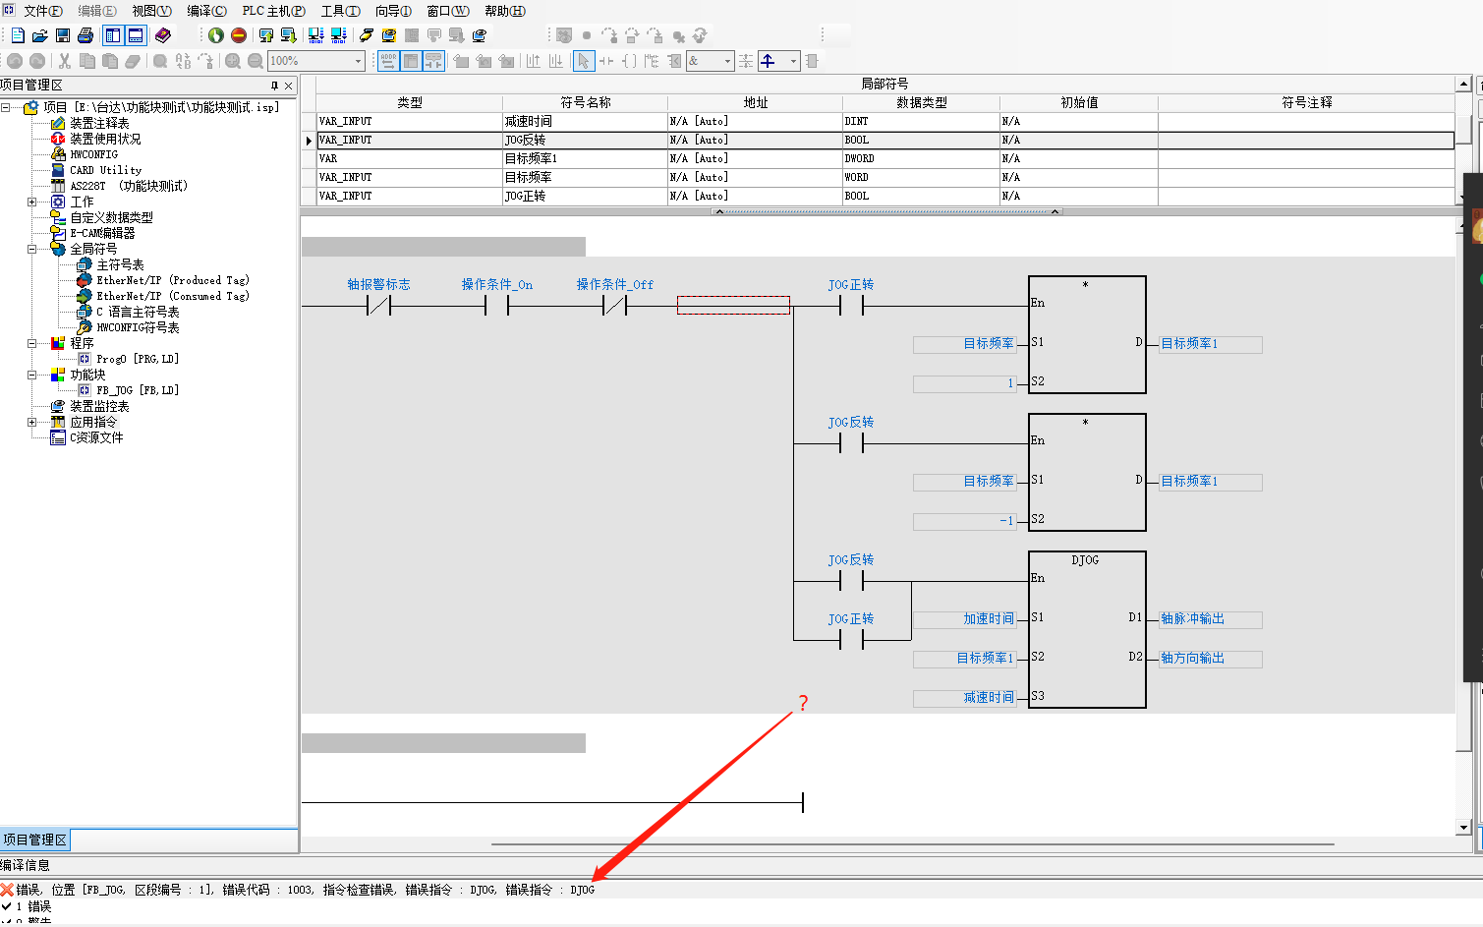The height and width of the screenshot is (927, 1483).
Task: Open the PLC主机(P) menu
Action: [273, 11]
